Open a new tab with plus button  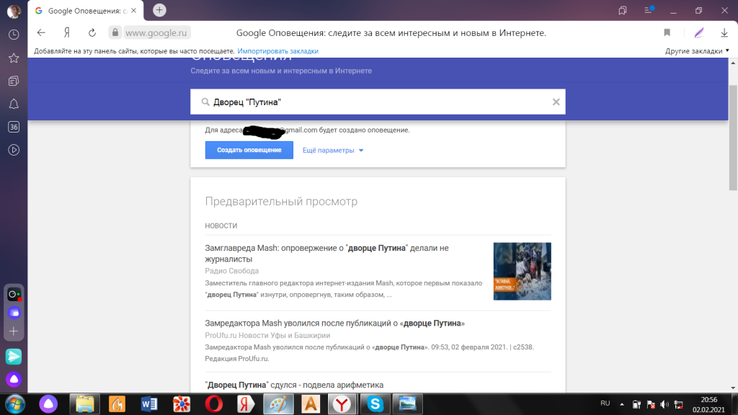click(159, 10)
